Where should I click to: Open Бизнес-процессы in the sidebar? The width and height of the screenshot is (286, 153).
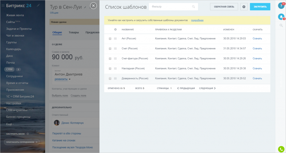point(18,117)
